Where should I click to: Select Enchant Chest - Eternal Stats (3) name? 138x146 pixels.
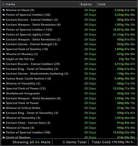[28, 123]
